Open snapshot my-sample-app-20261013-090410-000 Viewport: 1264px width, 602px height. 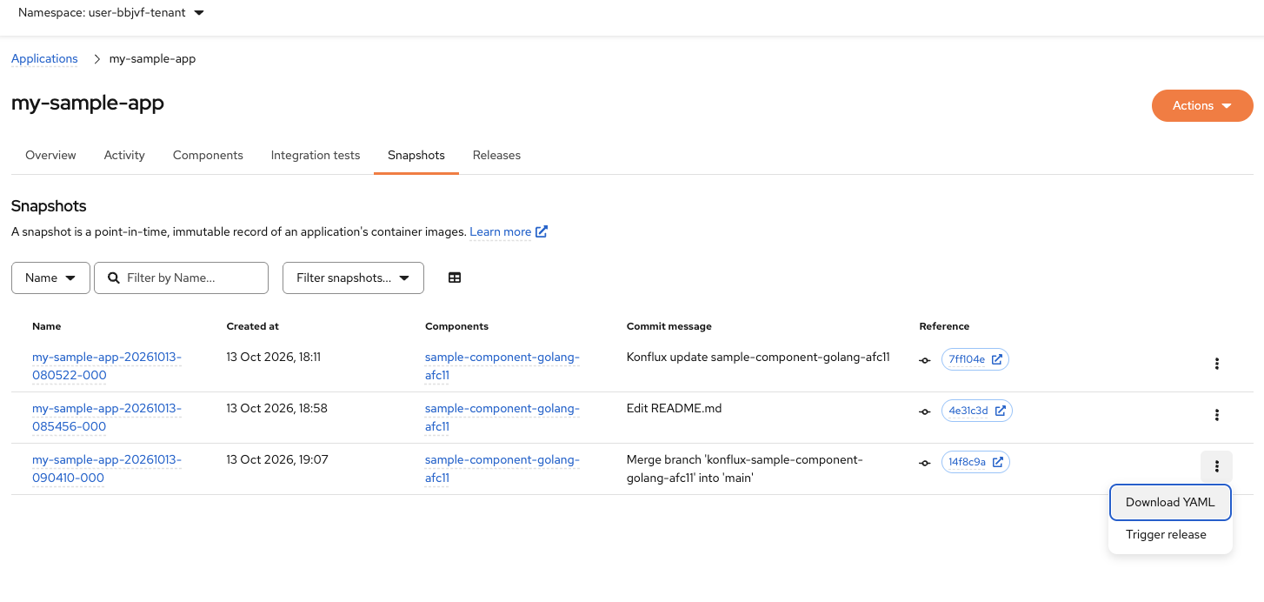tap(107, 469)
